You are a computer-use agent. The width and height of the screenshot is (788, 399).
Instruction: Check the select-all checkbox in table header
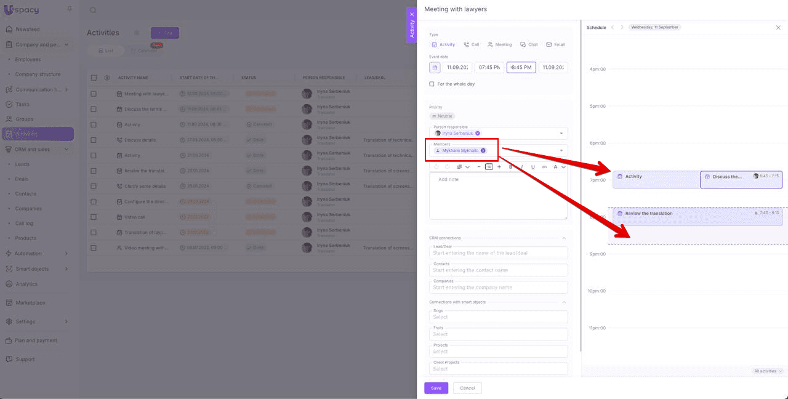[x=94, y=78]
